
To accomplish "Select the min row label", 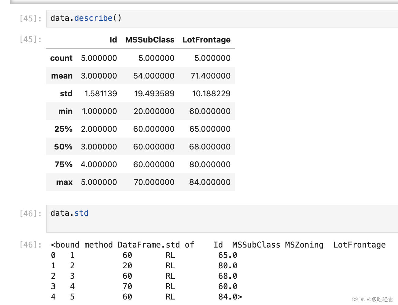I will click(65, 111).
